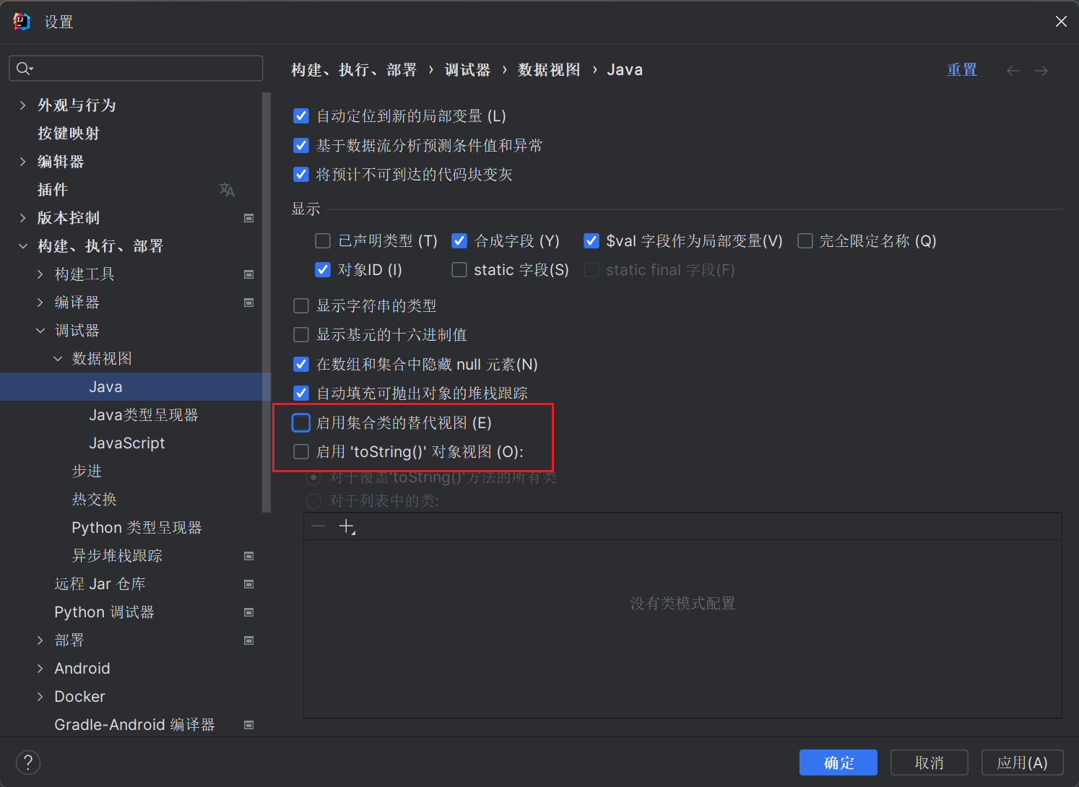The height and width of the screenshot is (787, 1079).
Task: Click the 重置 link
Action: click(961, 70)
